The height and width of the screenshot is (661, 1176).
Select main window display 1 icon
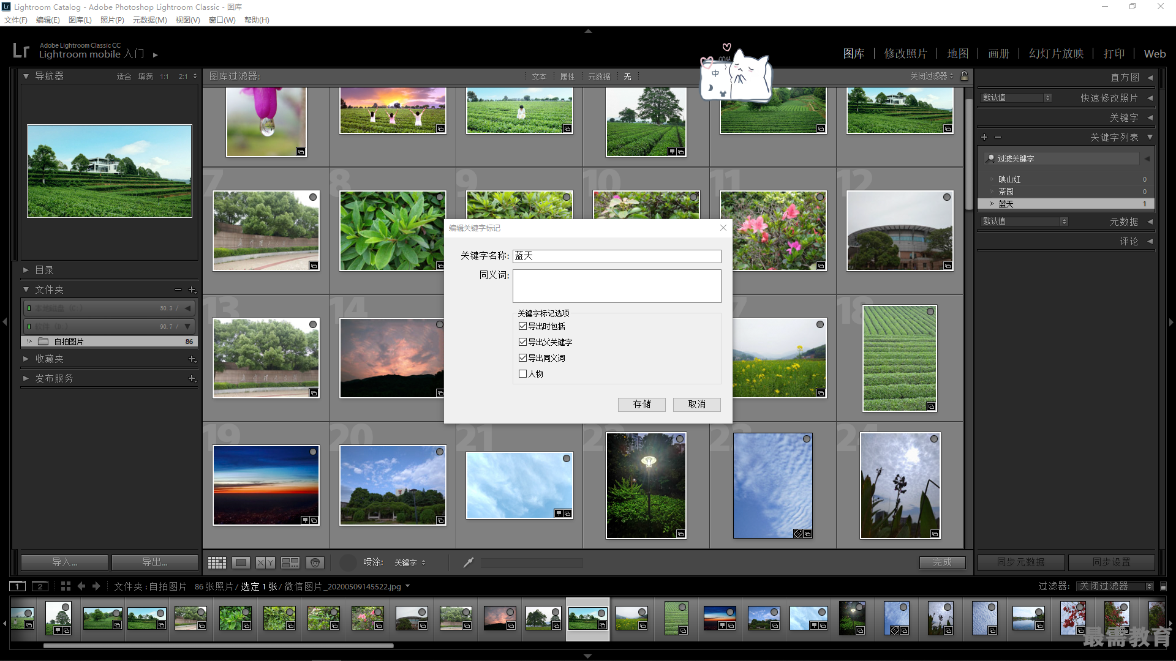18,586
